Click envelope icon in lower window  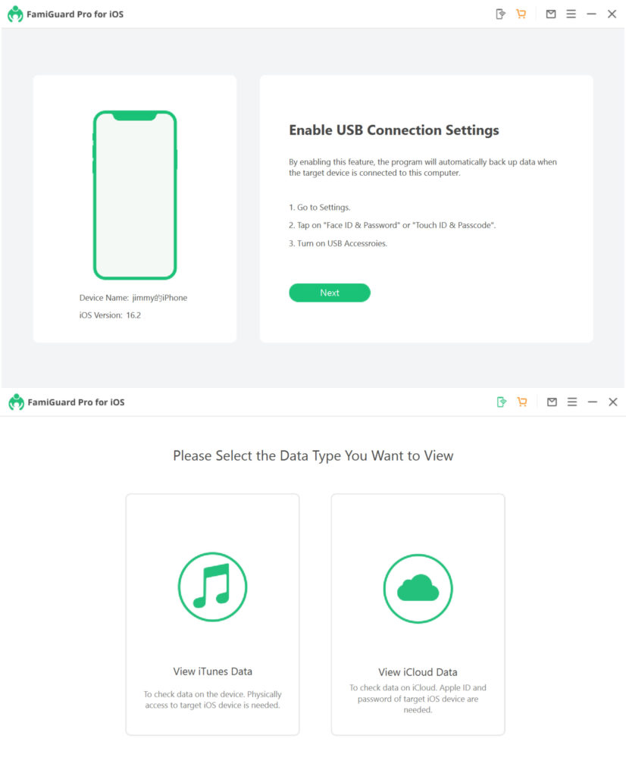tap(552, 402)
